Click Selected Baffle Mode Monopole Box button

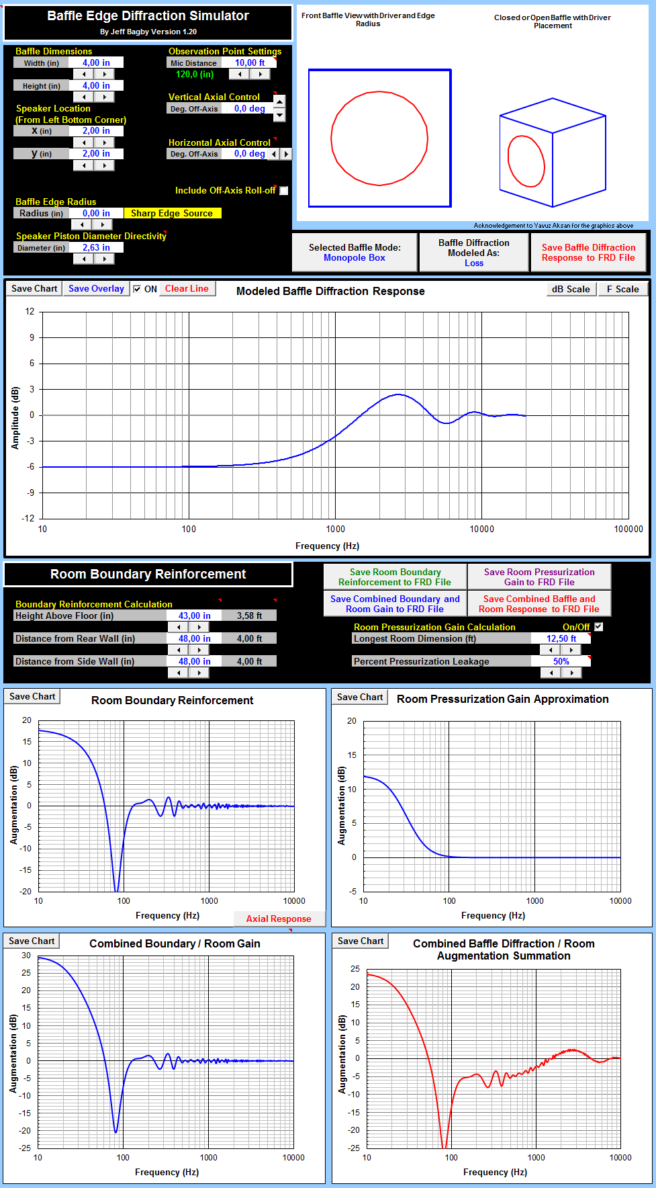[355, 253]
